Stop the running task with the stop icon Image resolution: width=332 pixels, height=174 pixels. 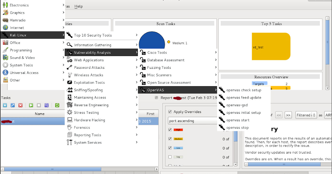pyautogui.click(x=39, y=105)
